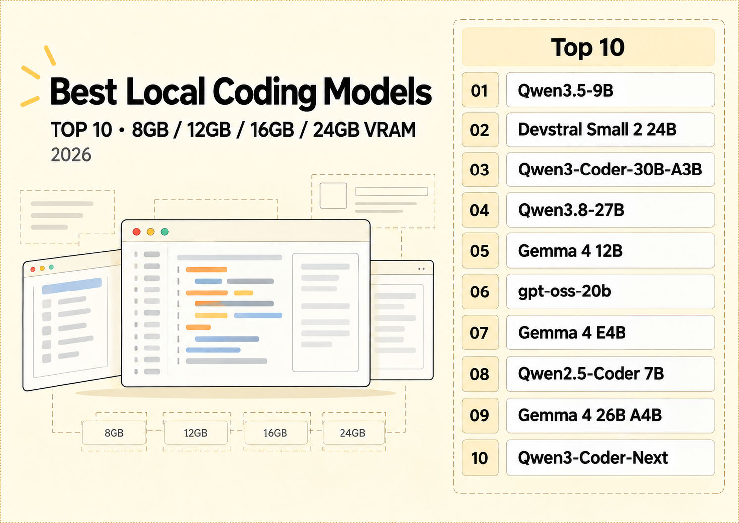Select the 'Gemma 4 12B' entry

click(610, 251)
